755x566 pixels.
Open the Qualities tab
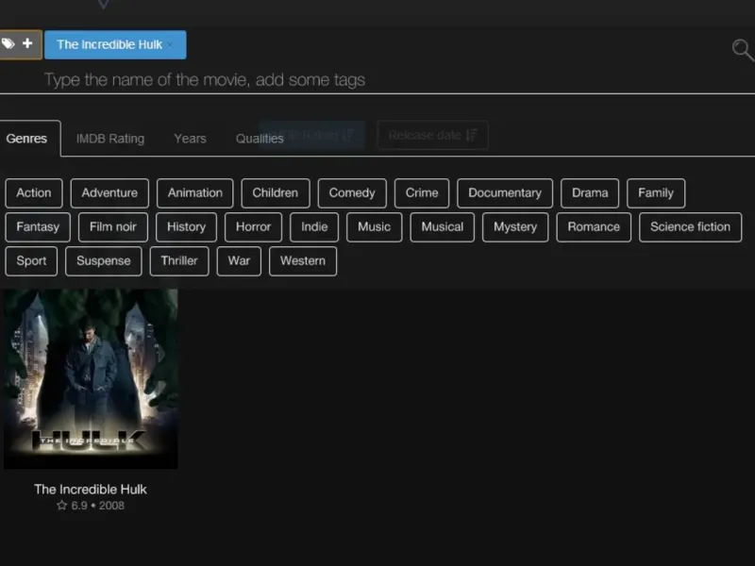coord(260,139)
